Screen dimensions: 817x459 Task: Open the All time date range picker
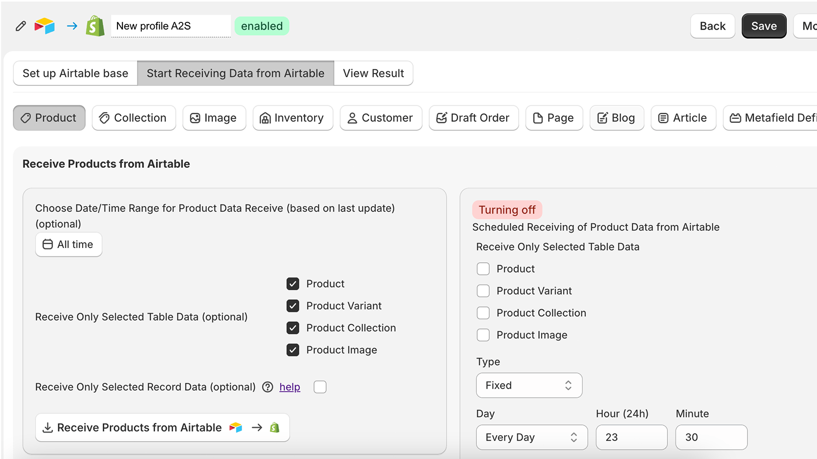(x=68, y=244)
